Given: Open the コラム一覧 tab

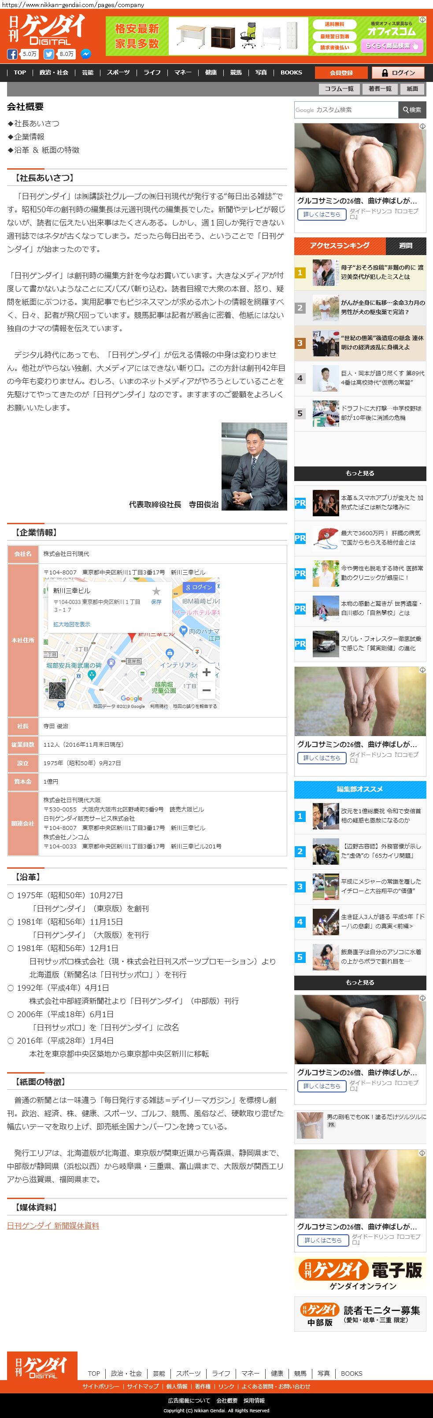Looking at the screenshot, I should click(339, 89).
